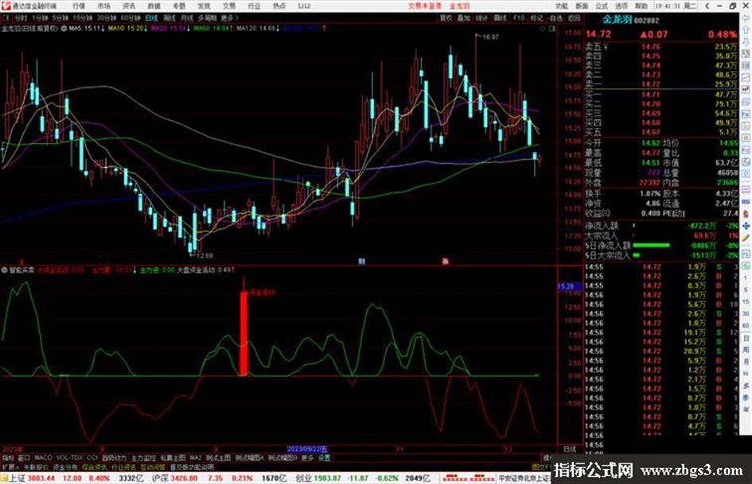Viewport: 752px width, 484px height.
Task: Open the 设置 tab in indicator bar
Action: coord(324,458)
